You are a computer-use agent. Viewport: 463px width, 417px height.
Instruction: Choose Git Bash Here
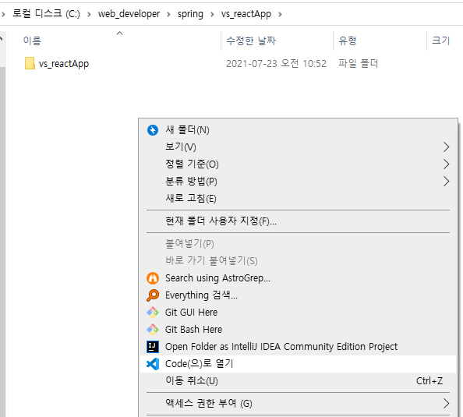coord(299,330)
